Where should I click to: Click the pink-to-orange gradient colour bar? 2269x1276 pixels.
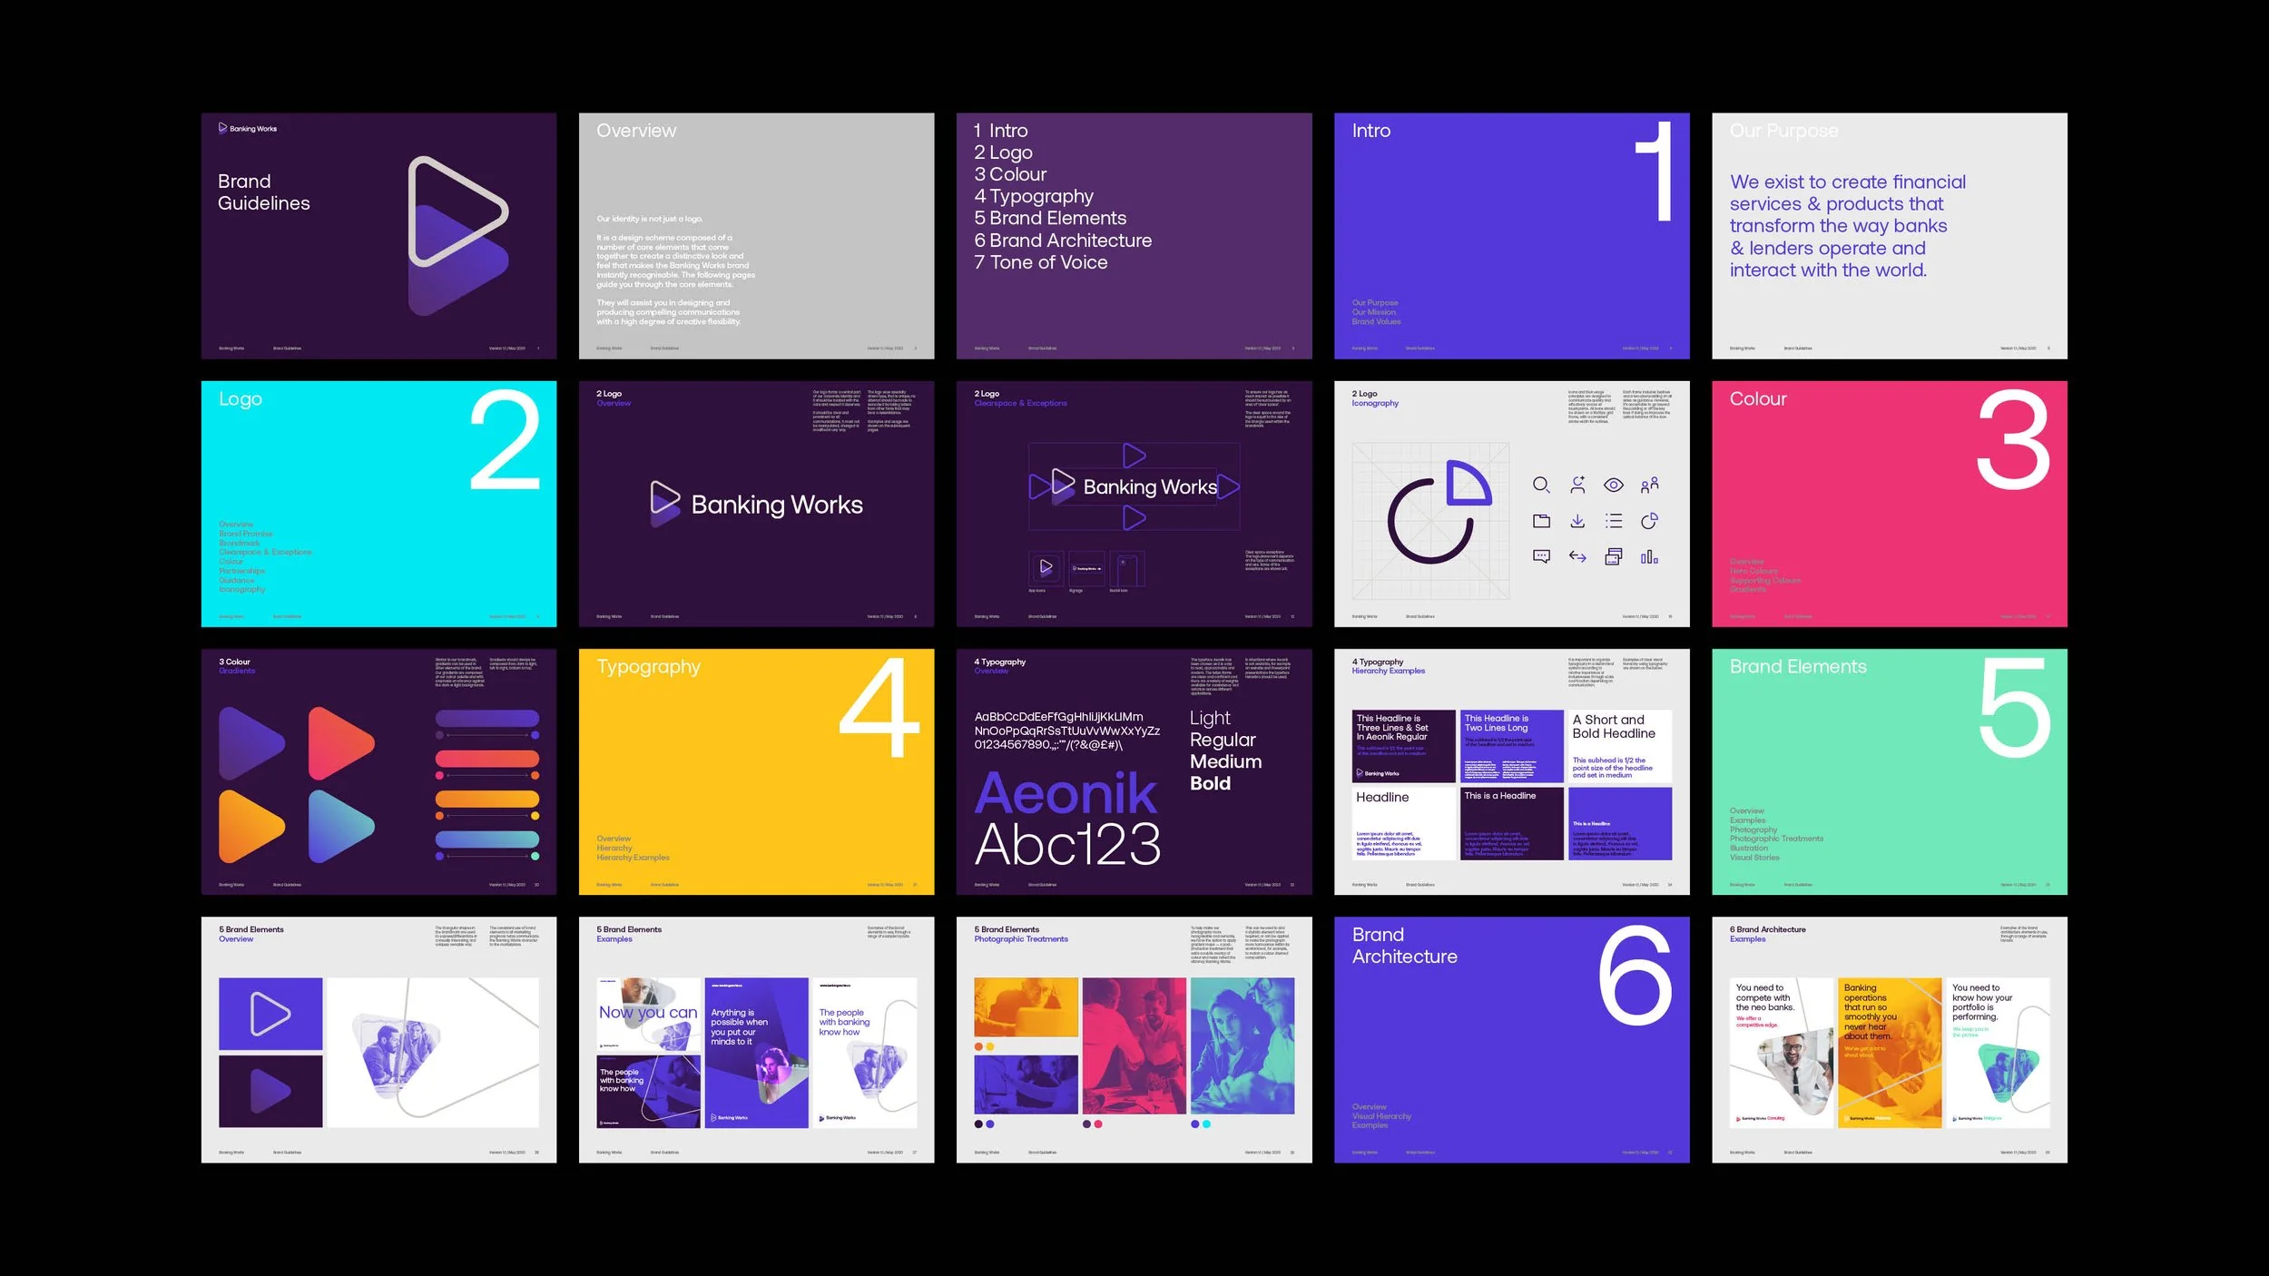coord(487,759)
